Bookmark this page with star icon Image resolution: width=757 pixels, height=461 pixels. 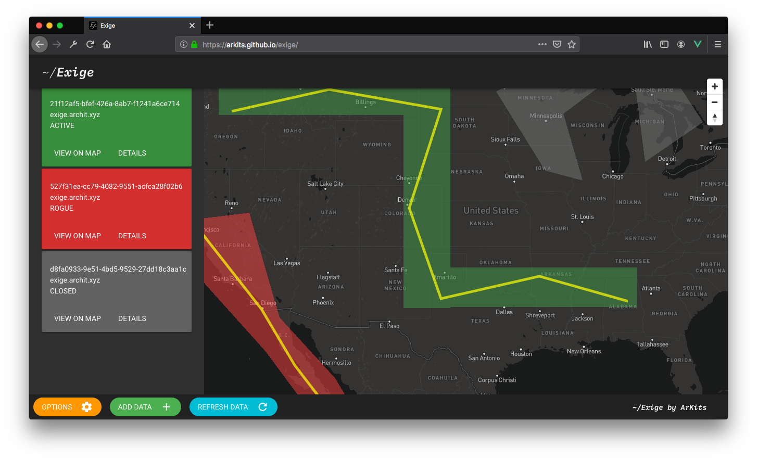(572, 45)
